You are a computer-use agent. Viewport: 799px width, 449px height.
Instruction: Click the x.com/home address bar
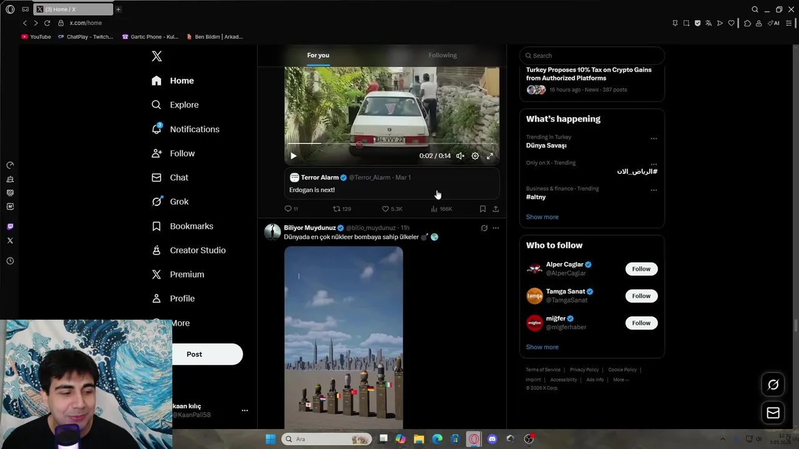86,23
